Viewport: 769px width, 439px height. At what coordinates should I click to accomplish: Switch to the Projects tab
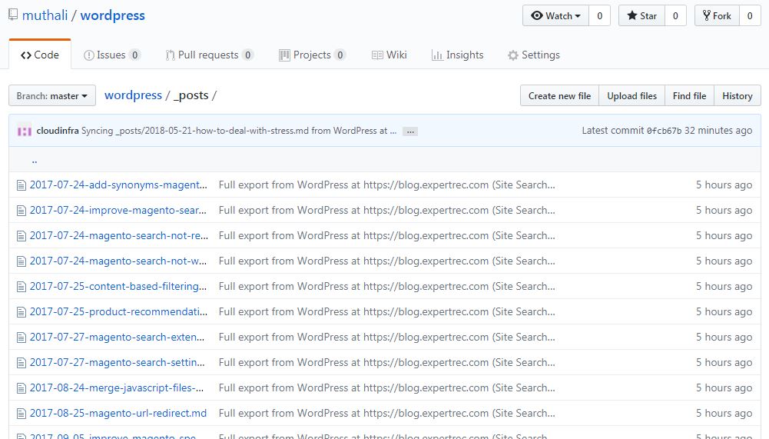click(x=313, y=55)
